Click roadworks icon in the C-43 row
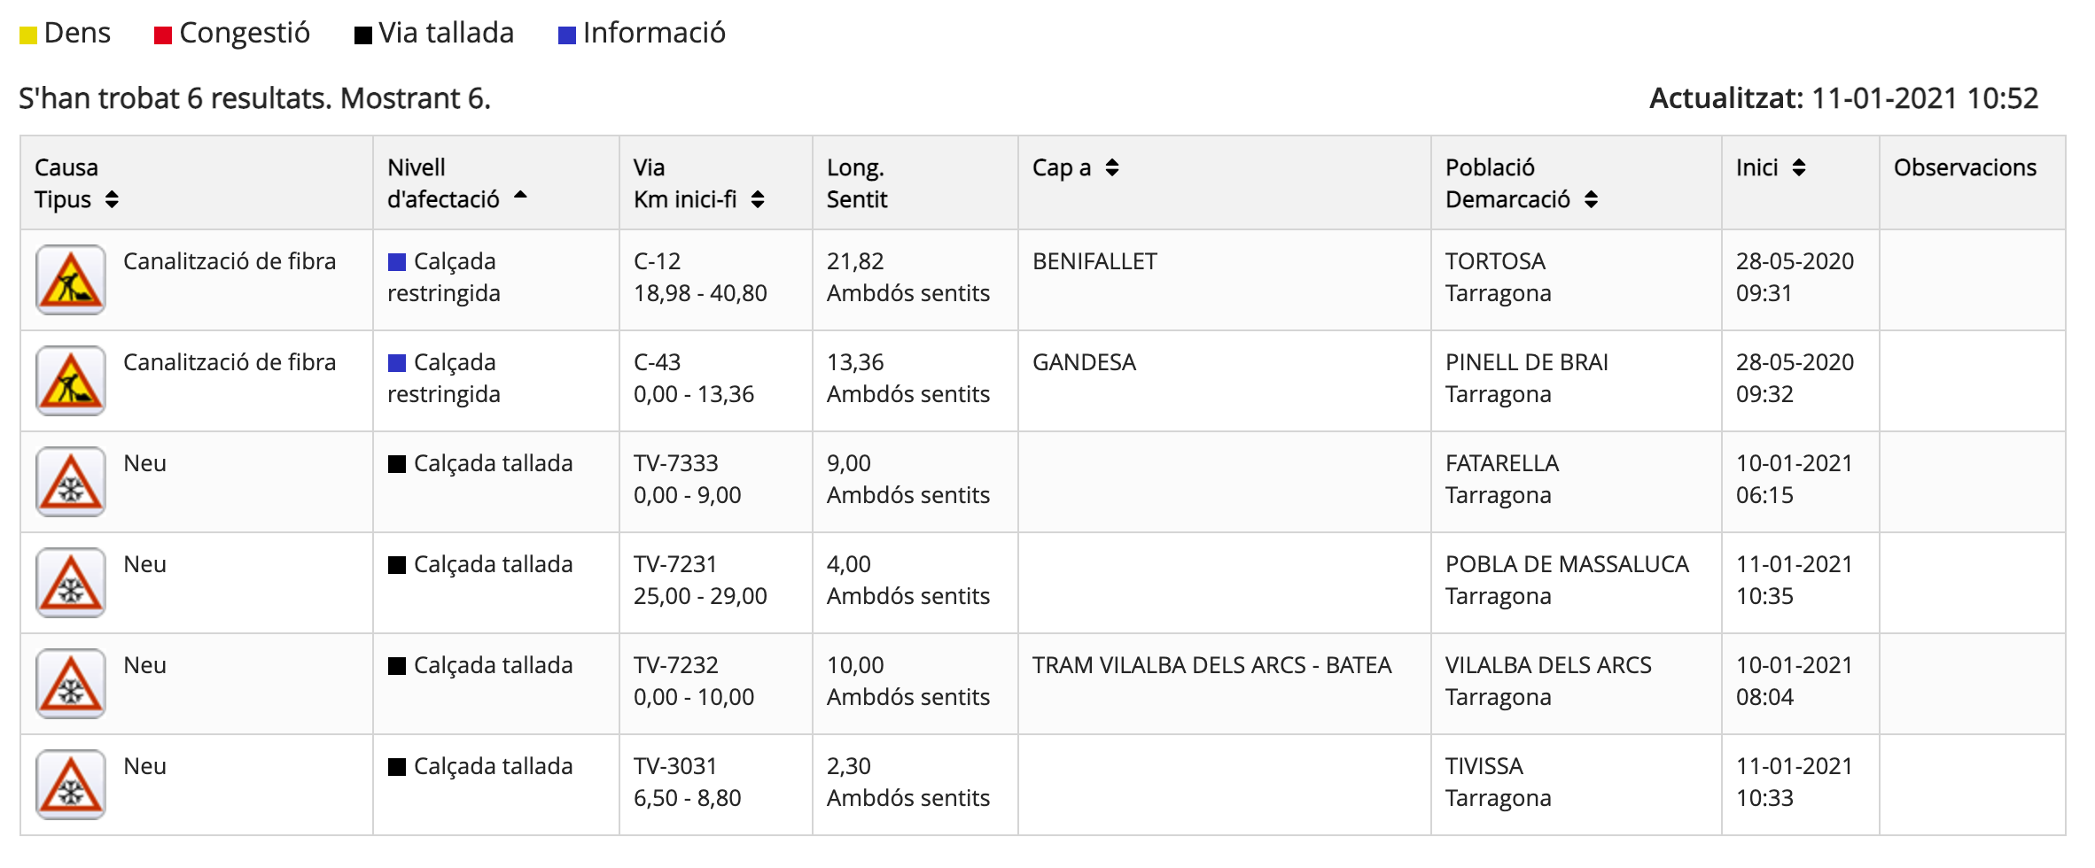Screen dimensions: 2095x868 tap(70, 381)
